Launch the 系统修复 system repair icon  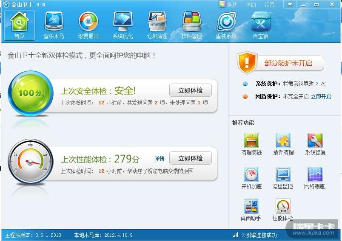[x=315, y=140]
